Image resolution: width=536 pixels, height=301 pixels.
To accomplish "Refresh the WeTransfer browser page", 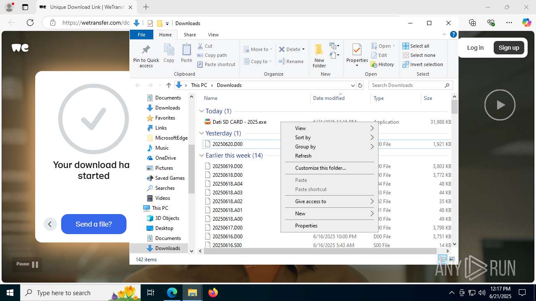I will pos(30,23).
